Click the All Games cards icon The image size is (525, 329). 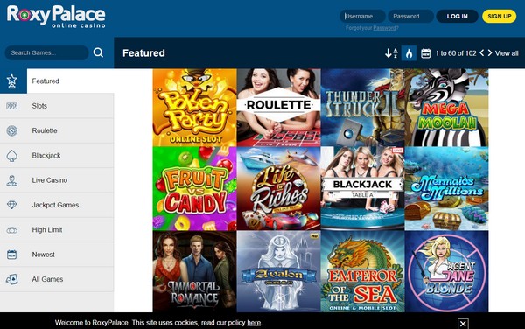(12, 279)
